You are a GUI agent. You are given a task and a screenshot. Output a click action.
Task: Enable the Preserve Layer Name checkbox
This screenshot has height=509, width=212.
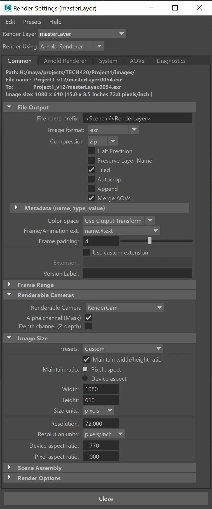tap(91, 161)
